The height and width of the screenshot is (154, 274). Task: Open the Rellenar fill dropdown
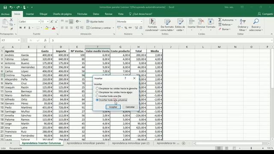pyautogui.click(x=226, y=25)
